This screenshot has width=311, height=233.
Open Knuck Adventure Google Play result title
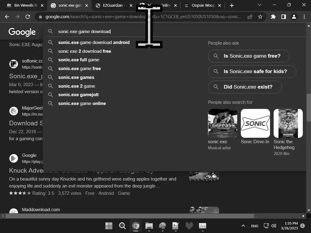tap(81, 171)
